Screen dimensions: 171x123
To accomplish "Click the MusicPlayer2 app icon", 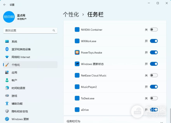I will [x=77, y=87].
